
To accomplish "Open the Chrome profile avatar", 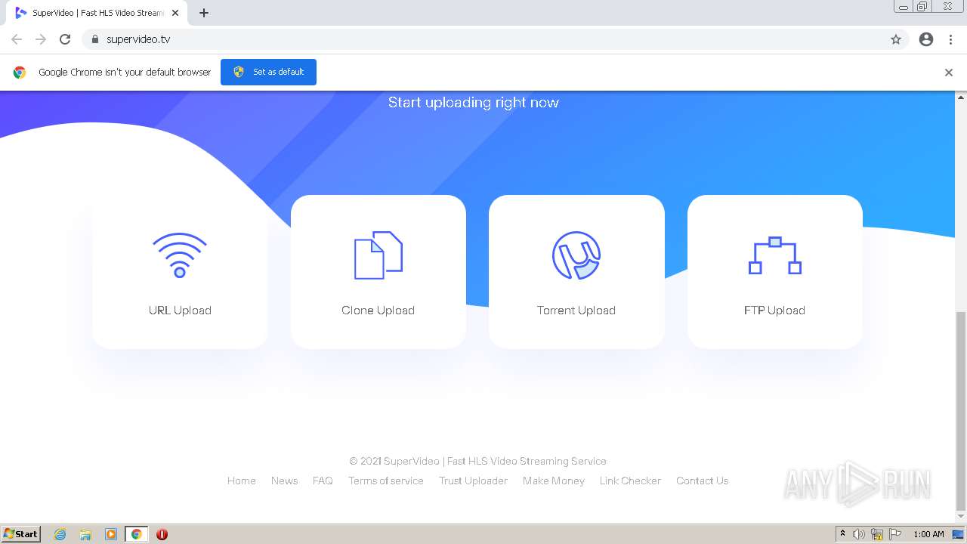I will 926,39.
